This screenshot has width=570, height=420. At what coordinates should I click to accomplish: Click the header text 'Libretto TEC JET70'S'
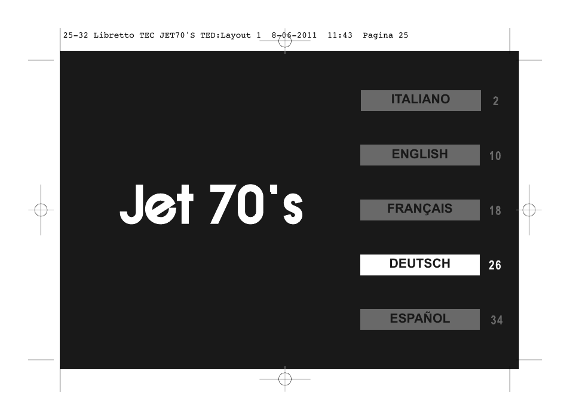144,35
